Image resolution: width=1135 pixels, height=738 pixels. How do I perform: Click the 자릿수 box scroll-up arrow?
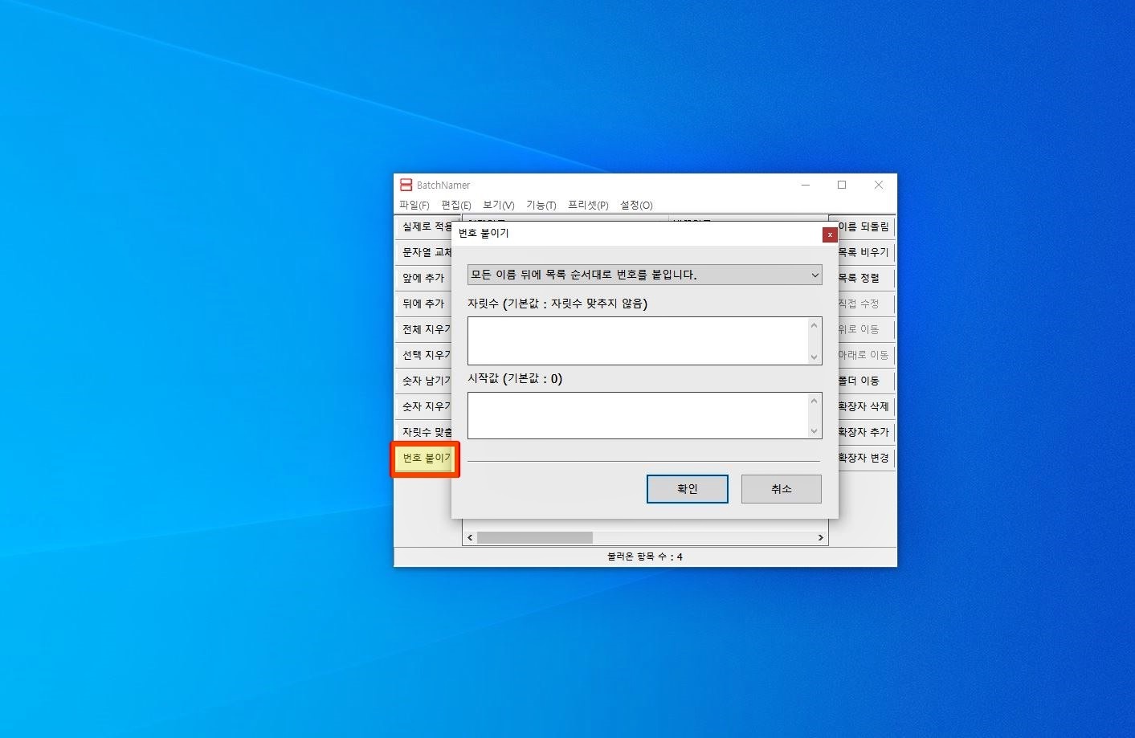(815, 325)
